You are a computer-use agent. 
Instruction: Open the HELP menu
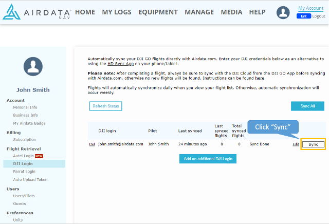(257, 12)
